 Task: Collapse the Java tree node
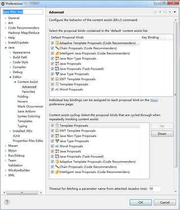pyautogui.click(x=5, y=48)
